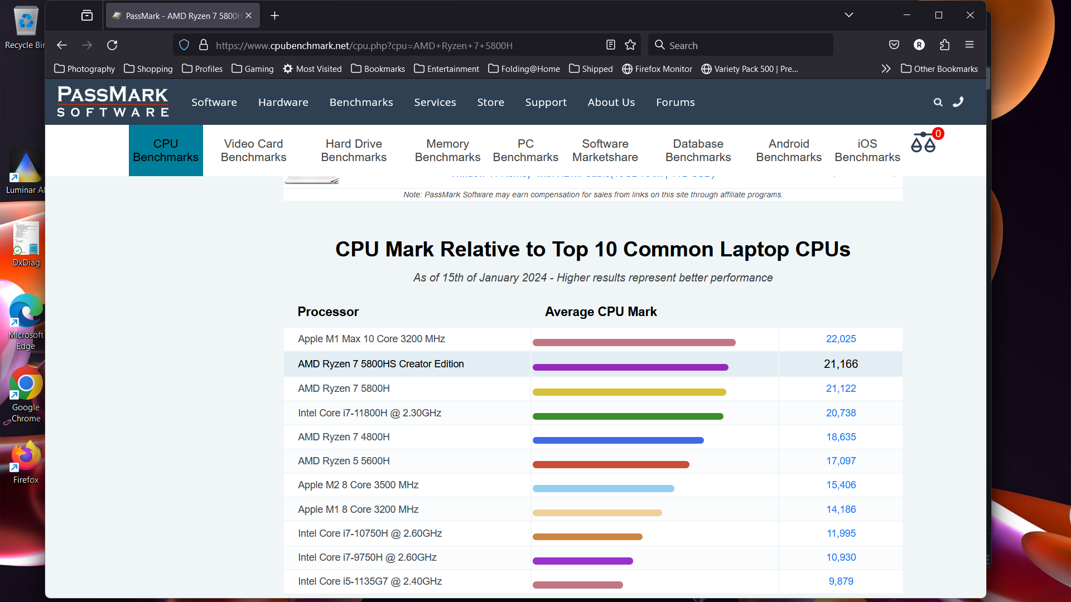1071x602 pixels.
Task: Select the Video Card Benchmarks tab
Action: pyautogui.click(x=253, y=151)
